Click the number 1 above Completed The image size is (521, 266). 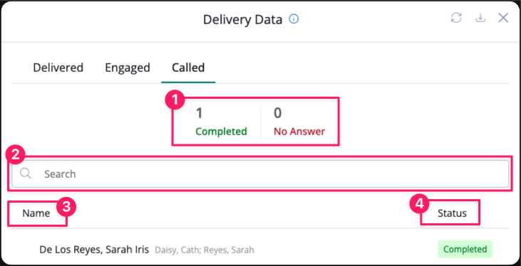(199, 113)
